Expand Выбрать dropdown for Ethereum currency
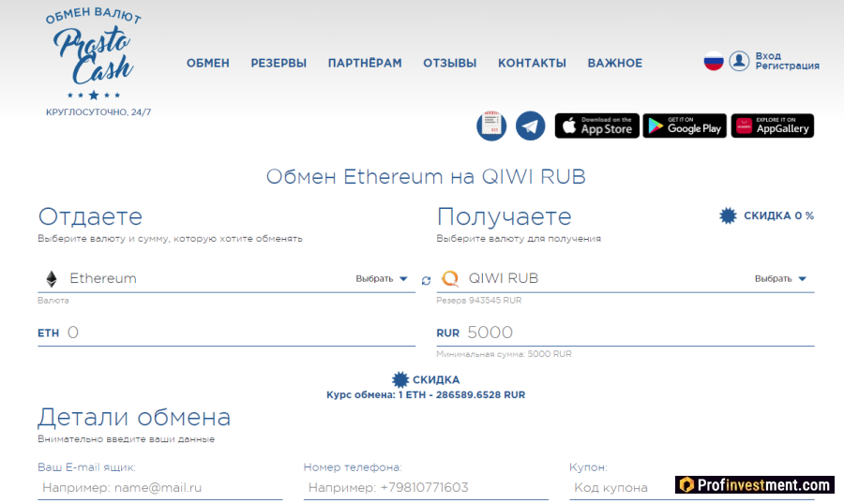This screenshot has width=844, height=503. coord(381,278)
